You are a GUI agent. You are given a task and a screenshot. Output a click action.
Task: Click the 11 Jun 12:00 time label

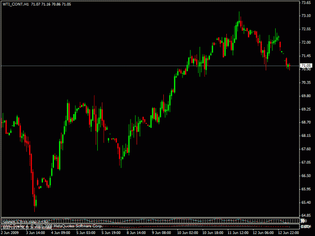tap(238, 233)
